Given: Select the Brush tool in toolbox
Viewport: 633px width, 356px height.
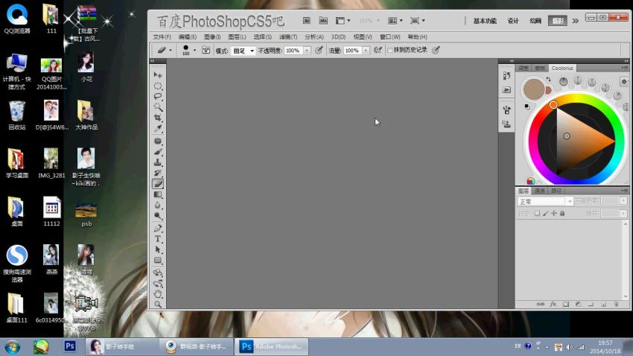Looking at the screenshot, I should click(158, 152).
